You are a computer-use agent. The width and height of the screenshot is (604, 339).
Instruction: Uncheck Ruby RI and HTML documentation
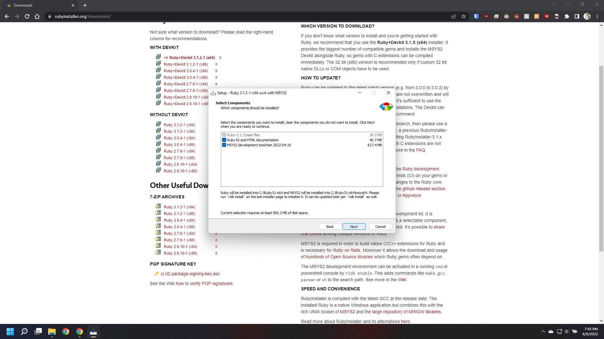[x=224, y=140]
